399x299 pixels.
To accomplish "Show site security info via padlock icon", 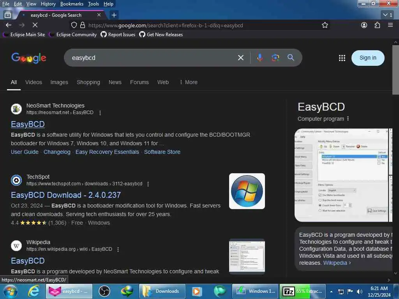I will 83,25.
